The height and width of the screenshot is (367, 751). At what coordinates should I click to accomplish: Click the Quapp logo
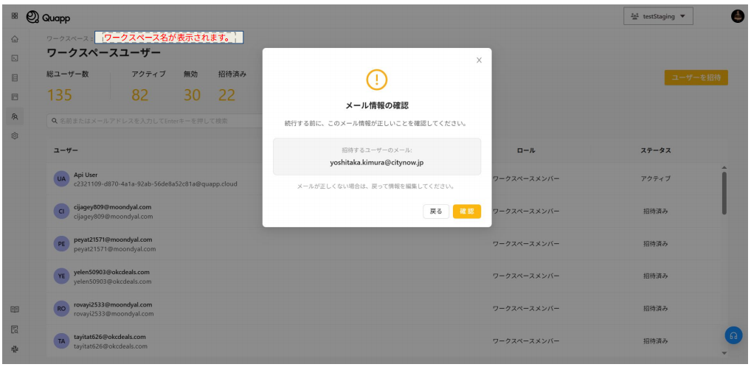pyautogui.click(x=49, y=16)
